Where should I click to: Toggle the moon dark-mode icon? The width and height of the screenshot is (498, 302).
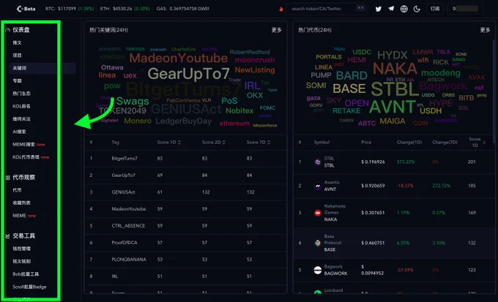[417, 9]
